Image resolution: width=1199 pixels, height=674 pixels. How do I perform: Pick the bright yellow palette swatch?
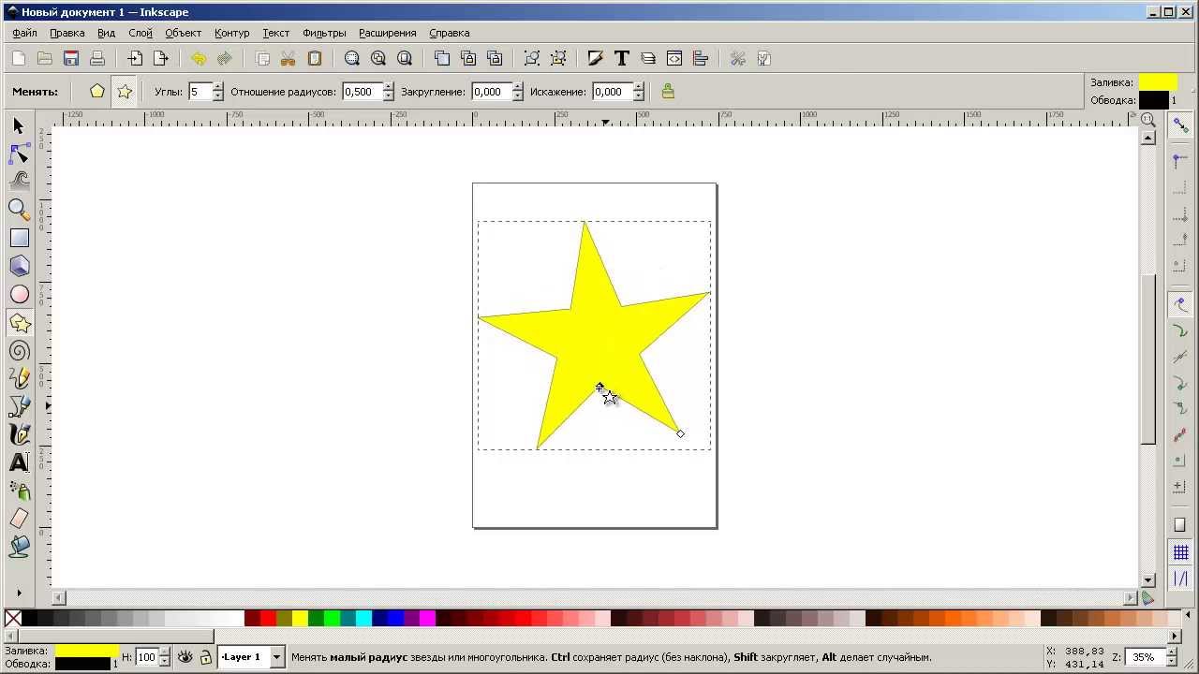300,618
